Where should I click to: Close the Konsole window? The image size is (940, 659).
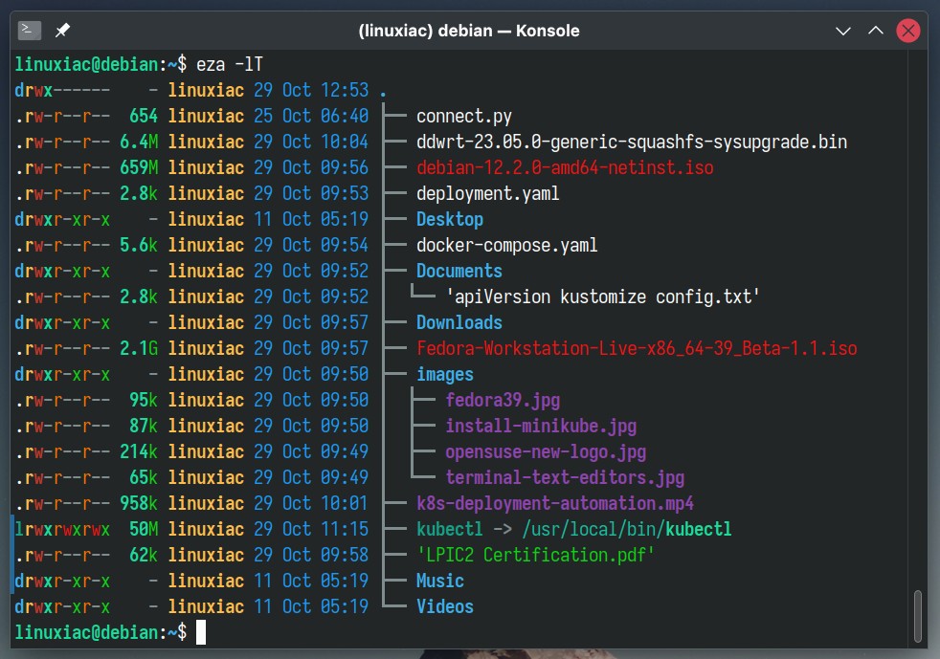908,31
